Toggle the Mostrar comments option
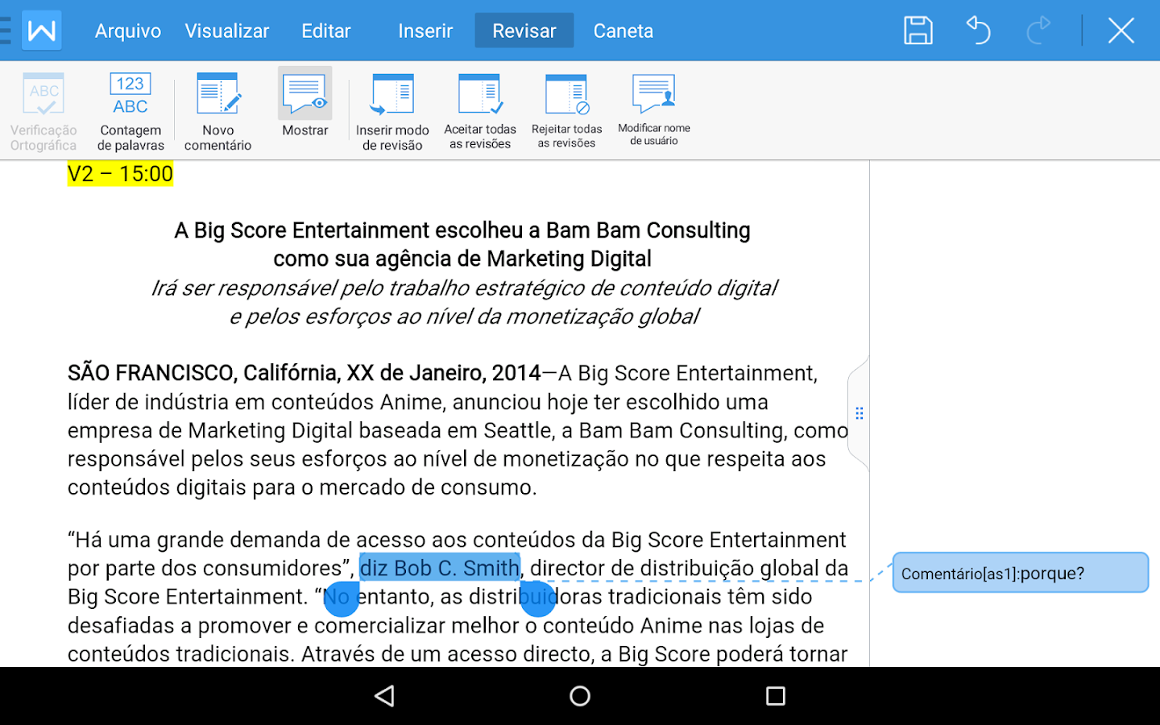The height and width of the screenshot is (725, 1160). click(x=305, y=104)
